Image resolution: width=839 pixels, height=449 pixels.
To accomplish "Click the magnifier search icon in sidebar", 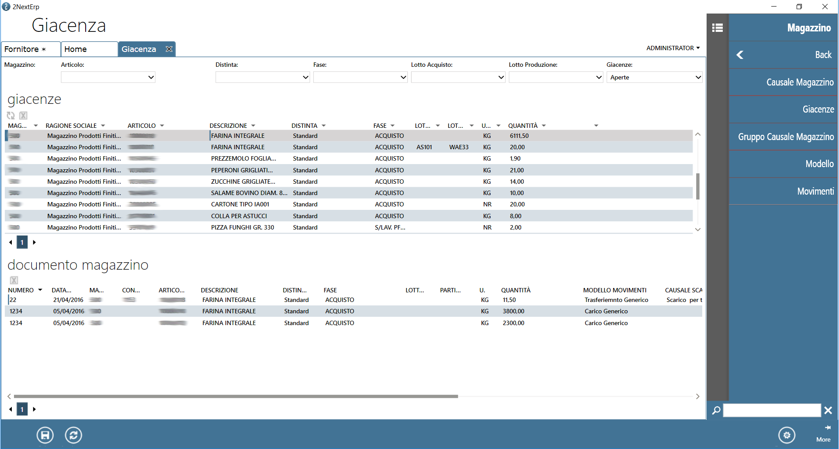I will point(716,410).
